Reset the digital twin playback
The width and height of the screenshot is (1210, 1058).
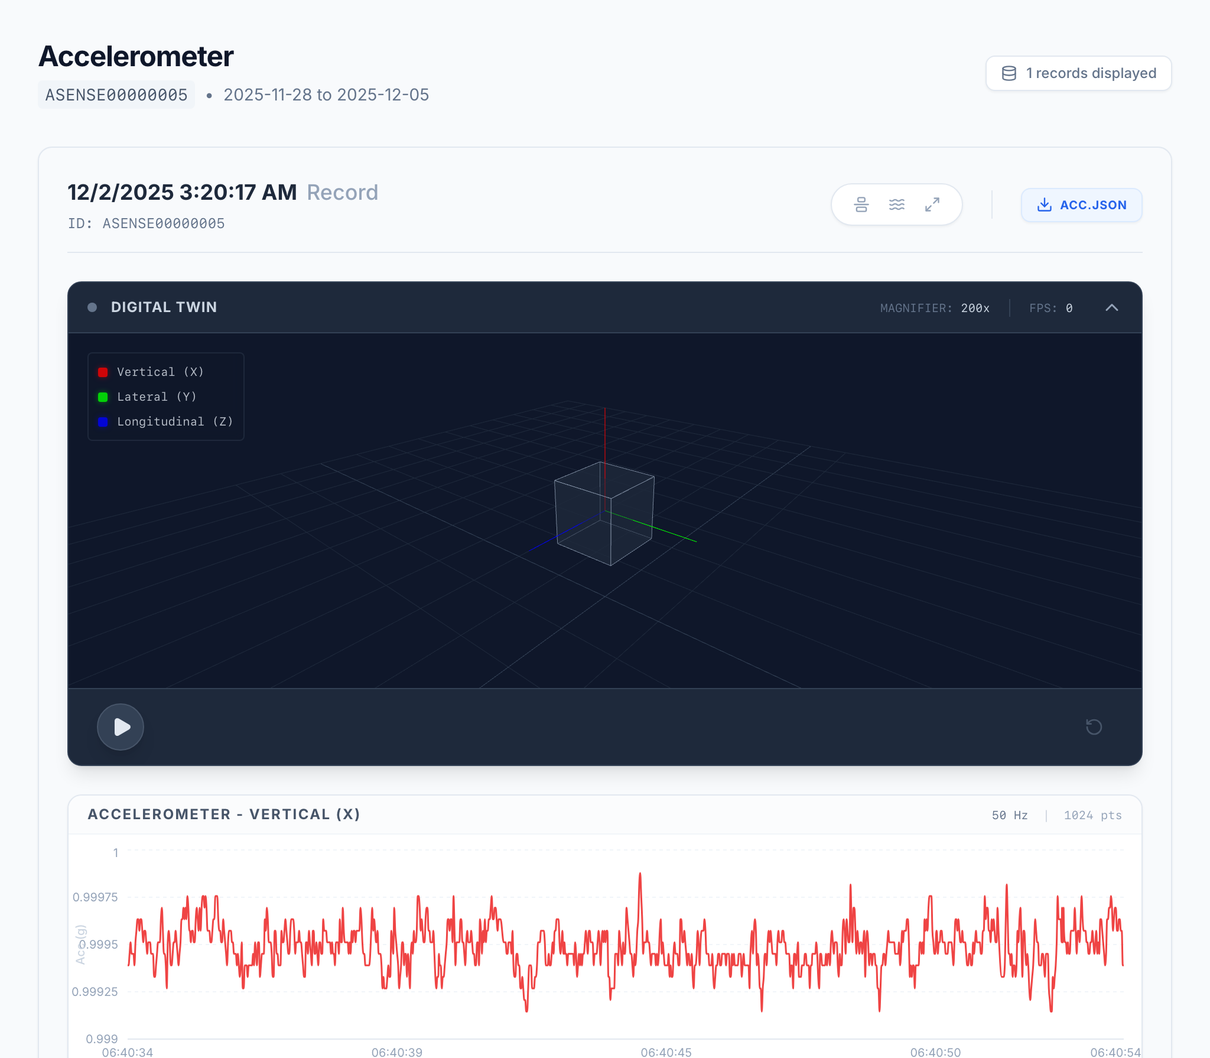1094,727
